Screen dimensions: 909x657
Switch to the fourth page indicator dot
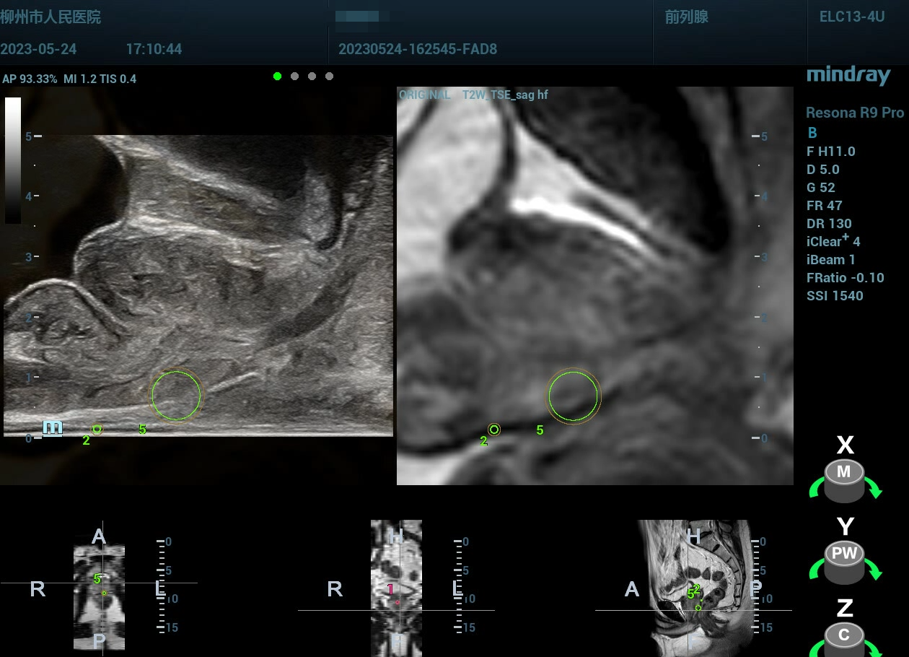329,76
